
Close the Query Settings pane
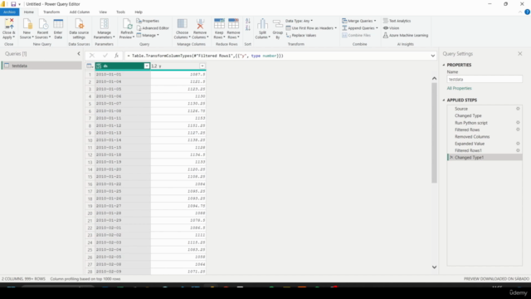520,53
